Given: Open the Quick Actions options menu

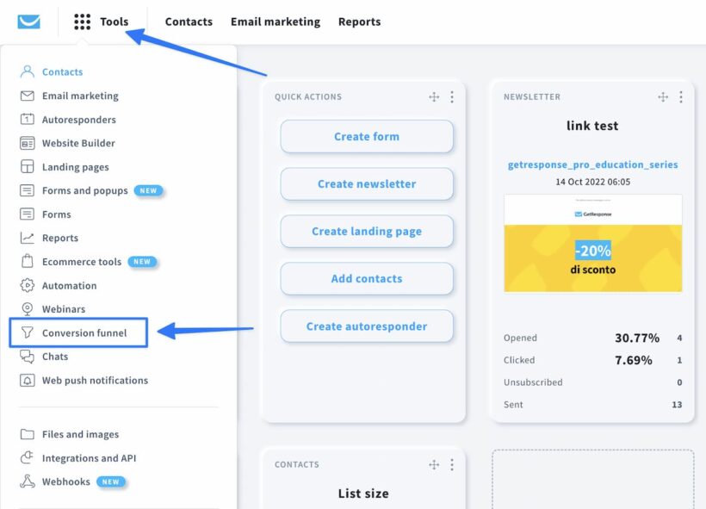Looking at the screenshot, I should (x=453, y=97).
